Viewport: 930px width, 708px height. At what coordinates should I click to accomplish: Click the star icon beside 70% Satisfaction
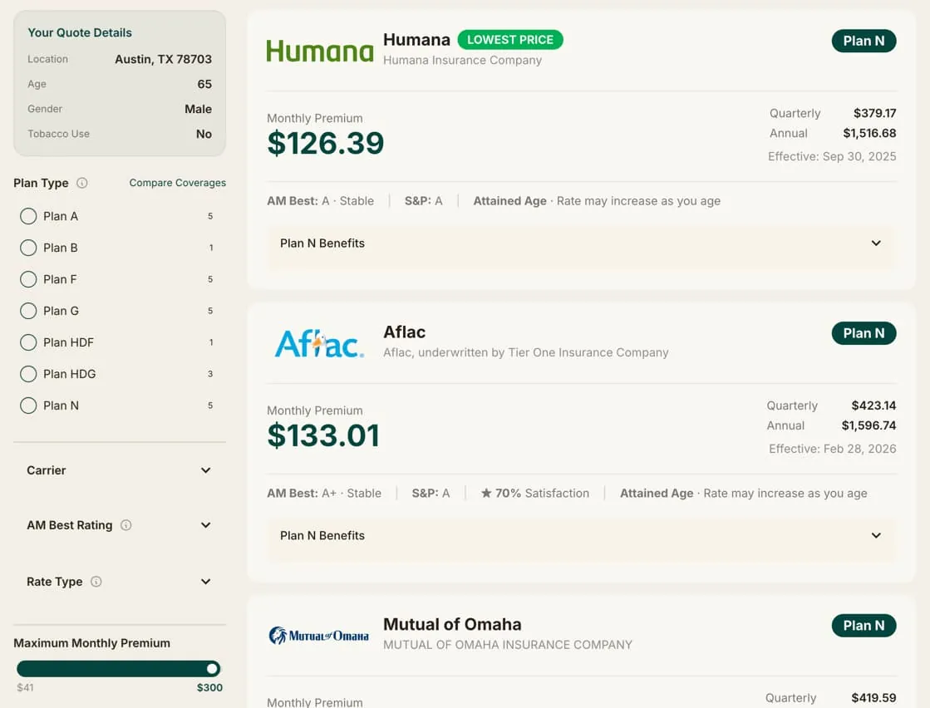click(x=486, y=493)
